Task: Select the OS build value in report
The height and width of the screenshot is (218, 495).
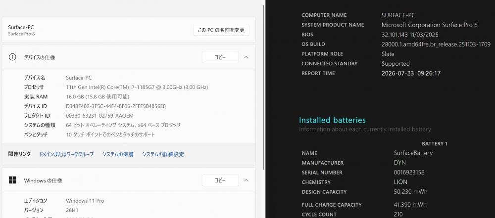Action: 436,44
